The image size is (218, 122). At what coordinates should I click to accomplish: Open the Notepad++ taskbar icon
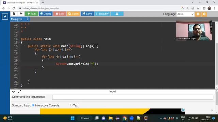tap(139, 118)
